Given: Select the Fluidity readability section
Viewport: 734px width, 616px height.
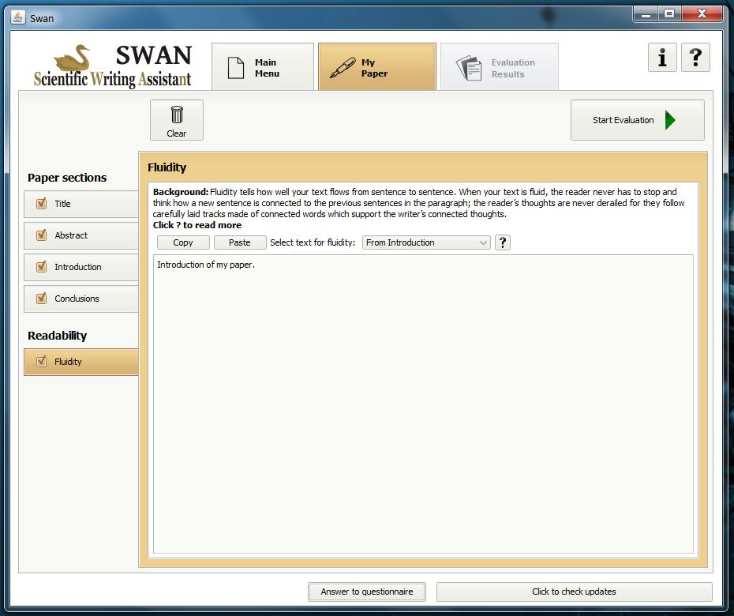Looking at the screenshot, I should tap(81, 362).
